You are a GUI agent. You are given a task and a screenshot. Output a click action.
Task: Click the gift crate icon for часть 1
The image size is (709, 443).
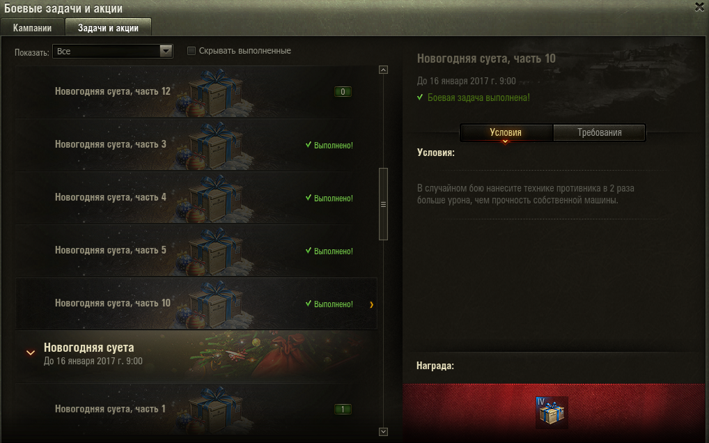point(212,410)
